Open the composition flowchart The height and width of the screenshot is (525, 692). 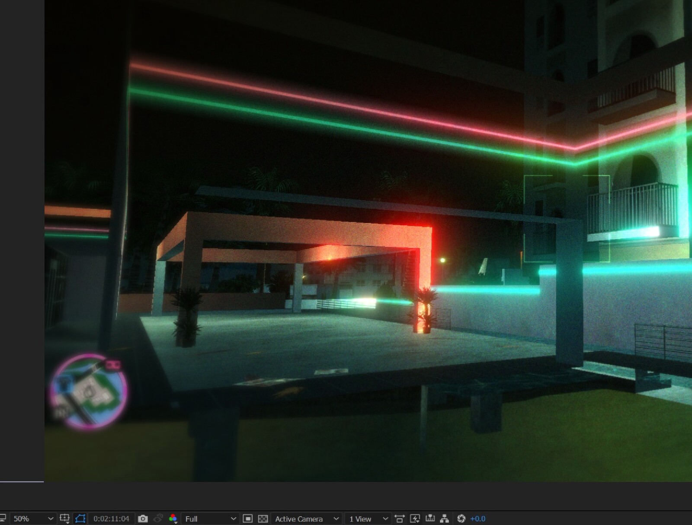445,519
